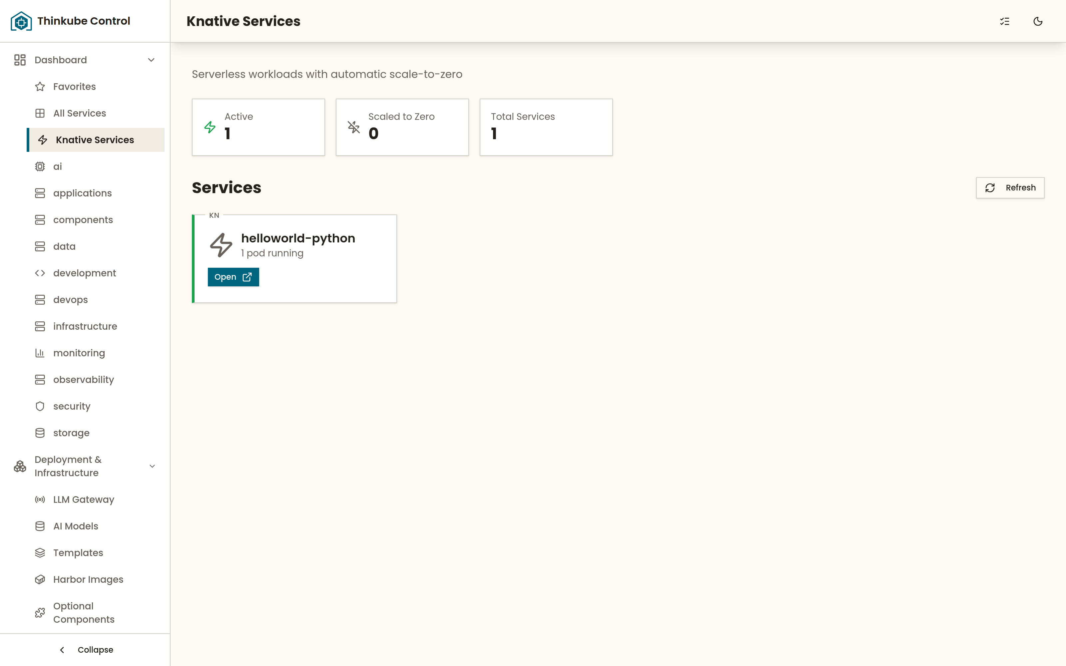This screenshot has width=1066, height=666.
Task: Click the Thinkube Control logo icon
Action: click(21, 21)
